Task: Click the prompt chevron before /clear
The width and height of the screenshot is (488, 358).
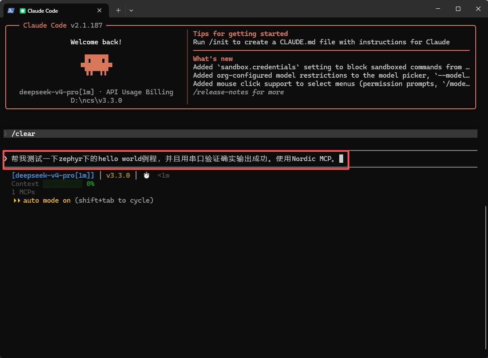Action: pos(6,133)
